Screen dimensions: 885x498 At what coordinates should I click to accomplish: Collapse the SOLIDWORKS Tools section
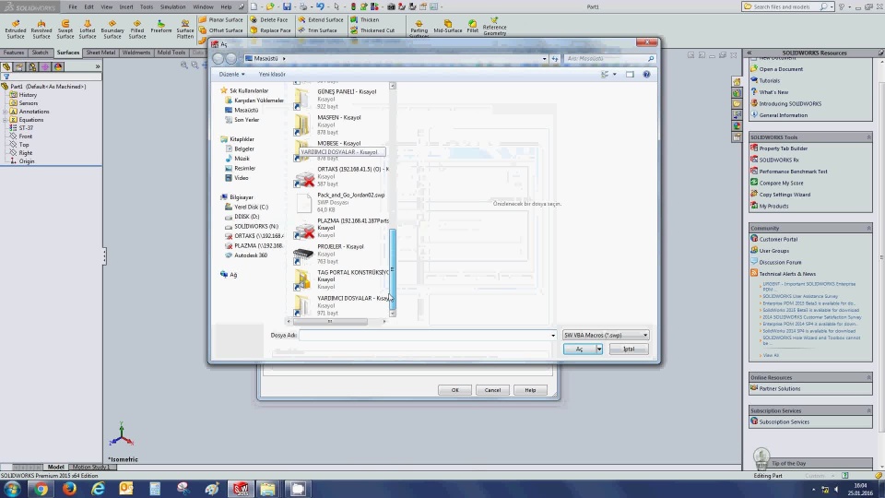coord(868,137)
